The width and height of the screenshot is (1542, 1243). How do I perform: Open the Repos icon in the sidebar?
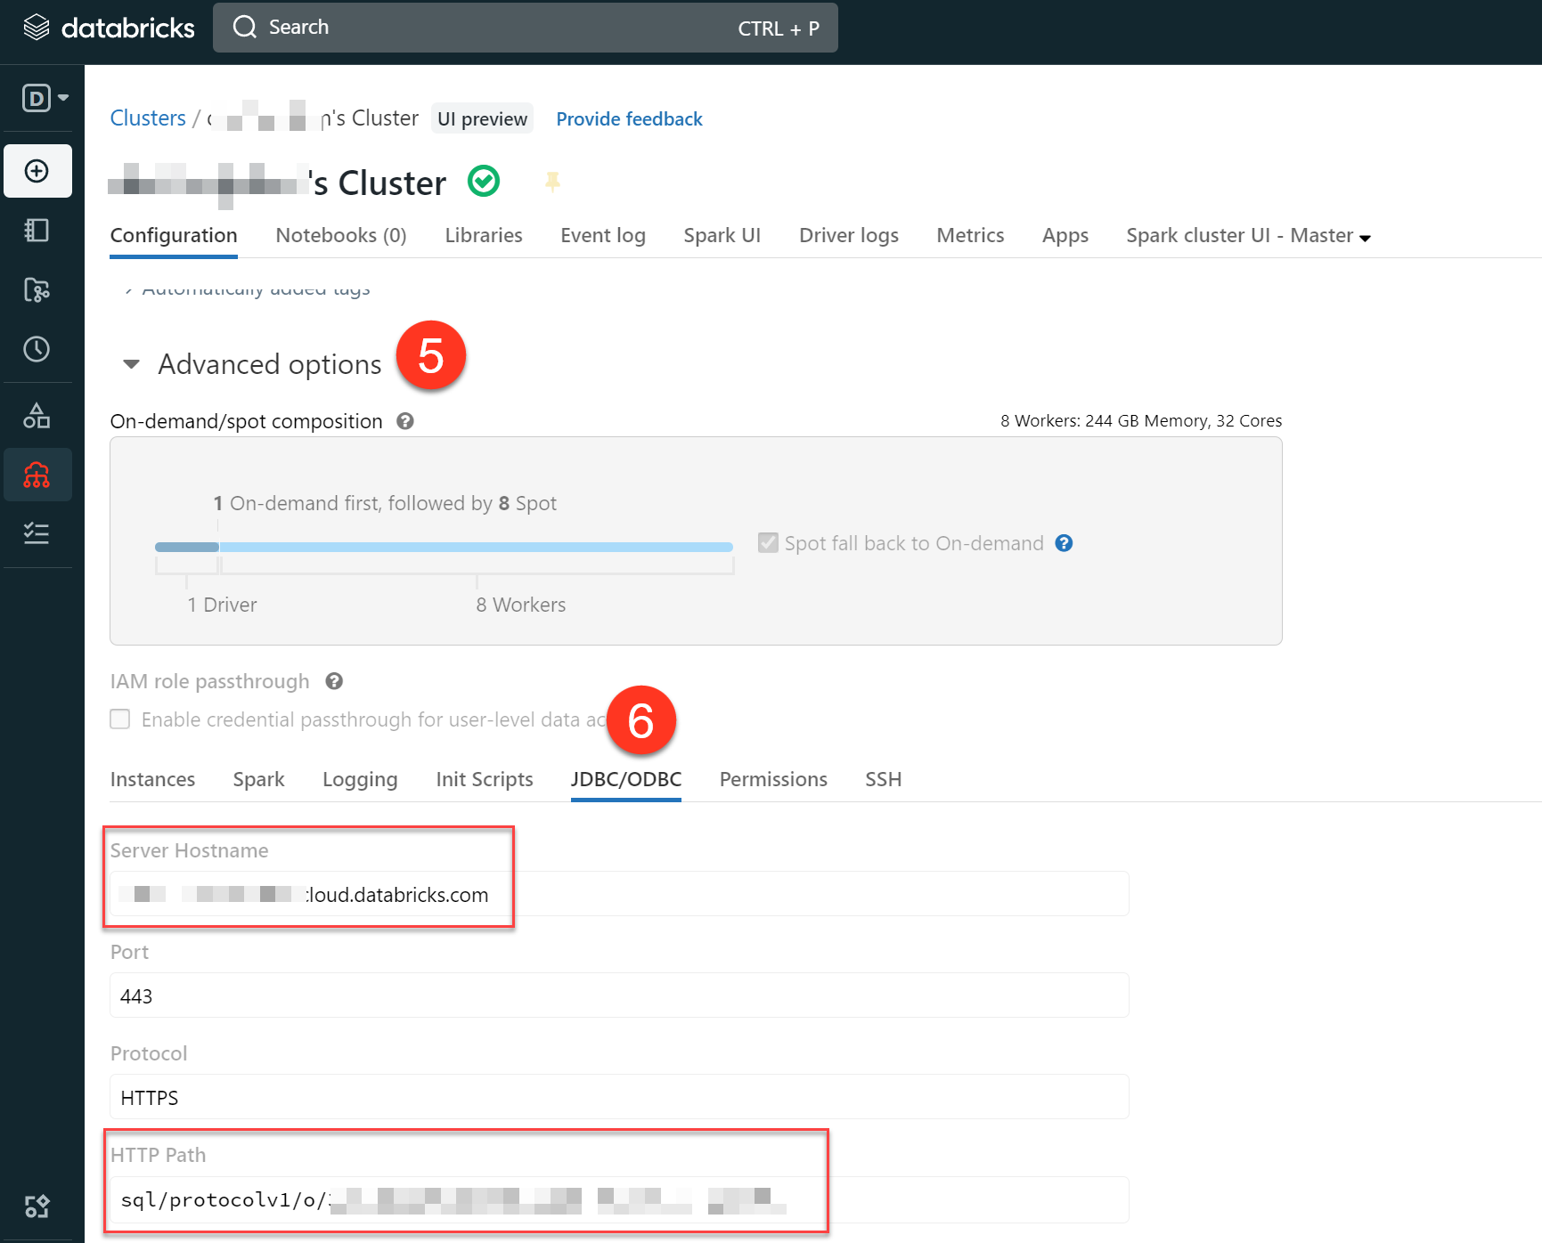pyautogui.click(x=37, y=290)
